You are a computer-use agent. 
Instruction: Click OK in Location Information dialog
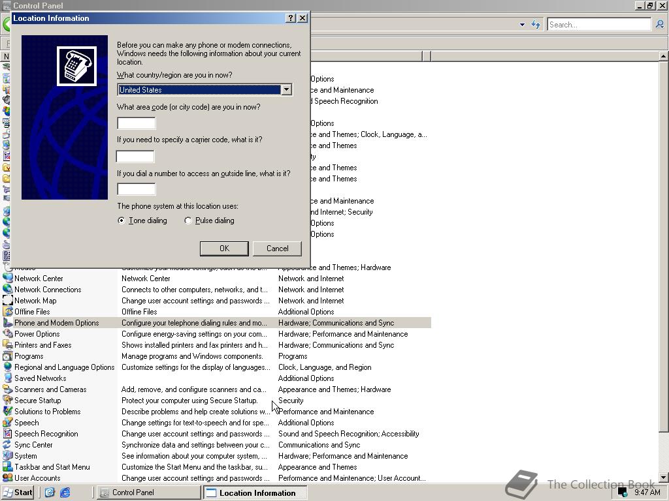click(224, 249)
